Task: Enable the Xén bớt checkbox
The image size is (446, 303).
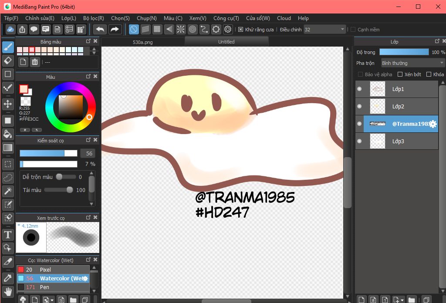Action: pyautogui.click(x=400, y=74)
